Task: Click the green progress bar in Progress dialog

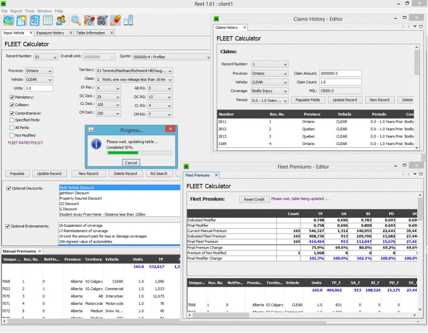Action: click(x=140, y=153)
